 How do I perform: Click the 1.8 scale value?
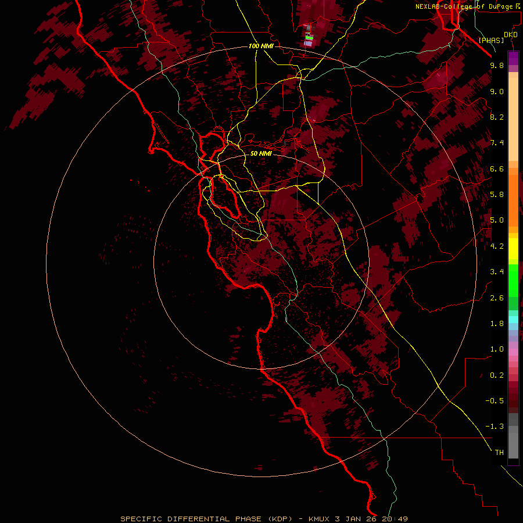(x=497, y=324)
